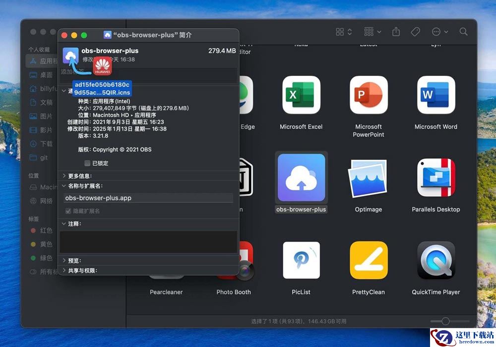The width and height of the screenshot is (496, 347).
Task: Click the info window title proxy icon
Action: coord(108,35)
